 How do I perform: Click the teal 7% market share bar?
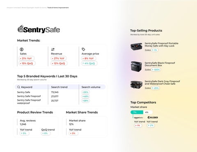click(x=137, y=112)
